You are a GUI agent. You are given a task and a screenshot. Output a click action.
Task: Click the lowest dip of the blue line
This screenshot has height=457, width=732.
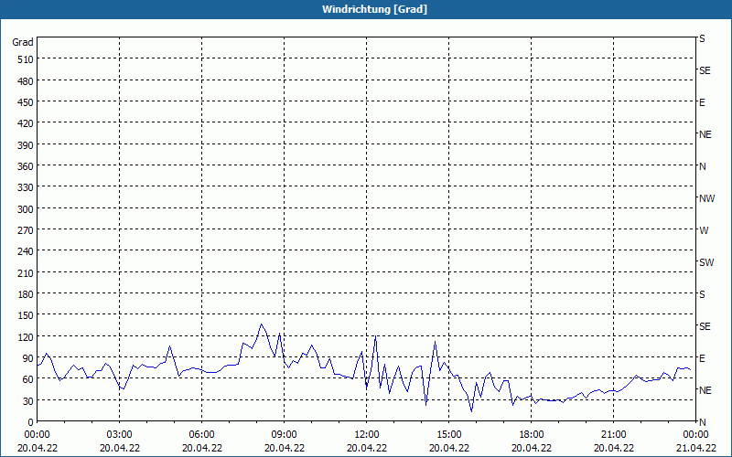coord(472,411)
